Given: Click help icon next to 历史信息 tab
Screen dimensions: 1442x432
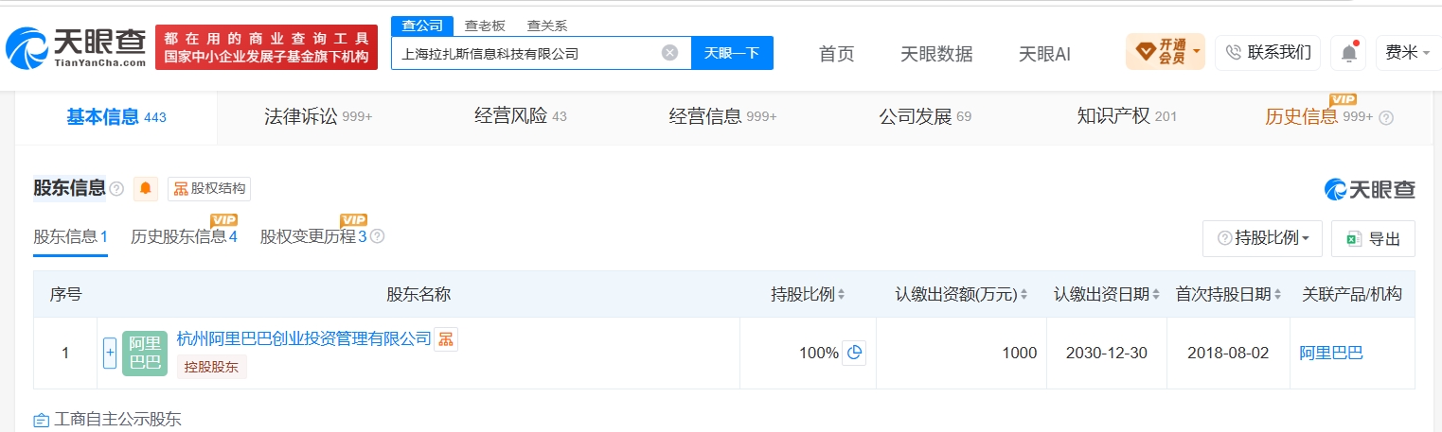Looking at the screenshot, I should [x=1386, y=117].
